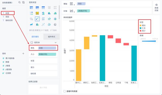
Task: Select the heat color table chart icon
Action: click(37, 13)
